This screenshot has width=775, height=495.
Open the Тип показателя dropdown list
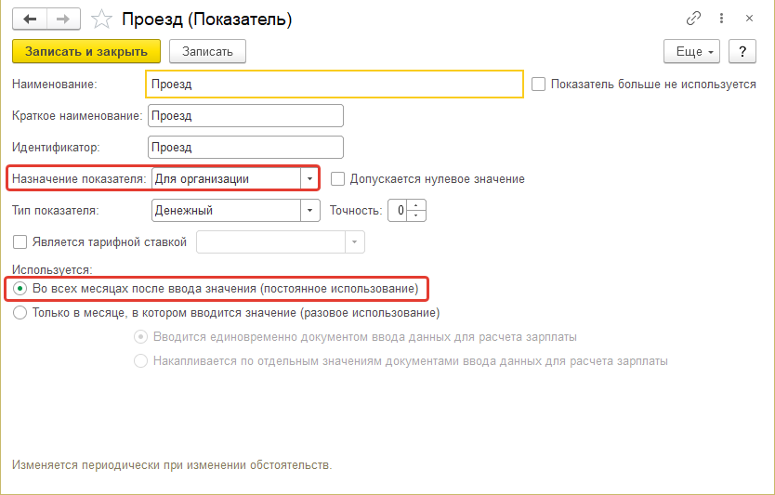click(x=310, y=211)
